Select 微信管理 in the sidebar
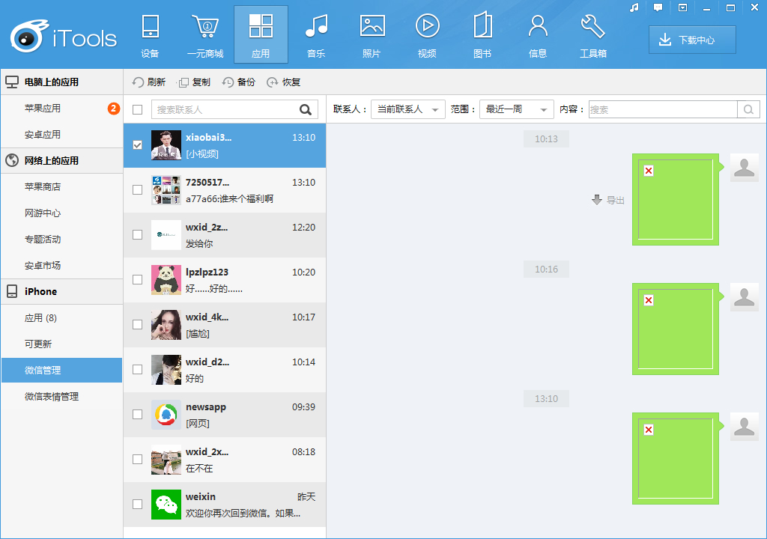 [x=61, y=371]
